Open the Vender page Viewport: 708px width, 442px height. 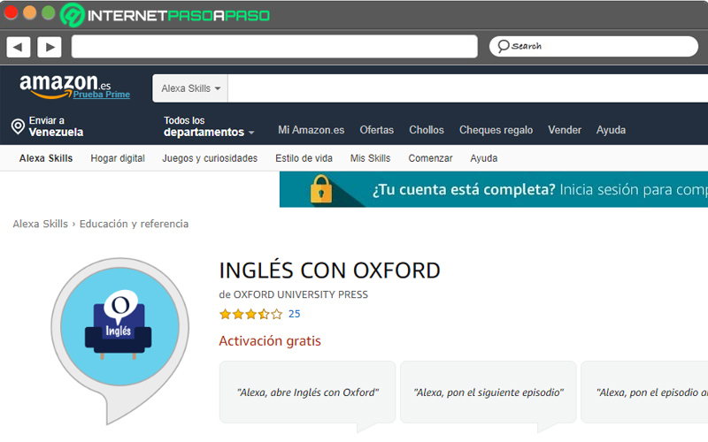[x=565, y=130]
